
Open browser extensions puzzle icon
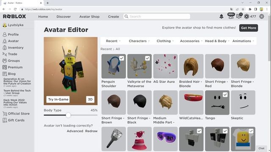(x=250, y=9)
